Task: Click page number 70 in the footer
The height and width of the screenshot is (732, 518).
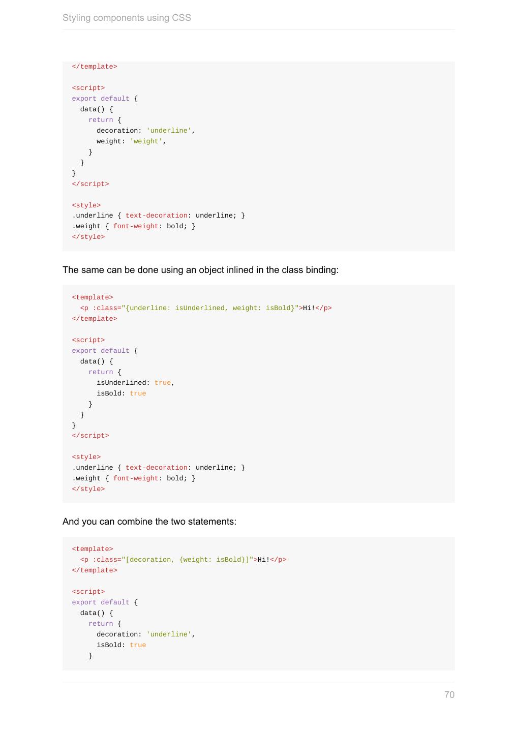Action: point(449,695)
